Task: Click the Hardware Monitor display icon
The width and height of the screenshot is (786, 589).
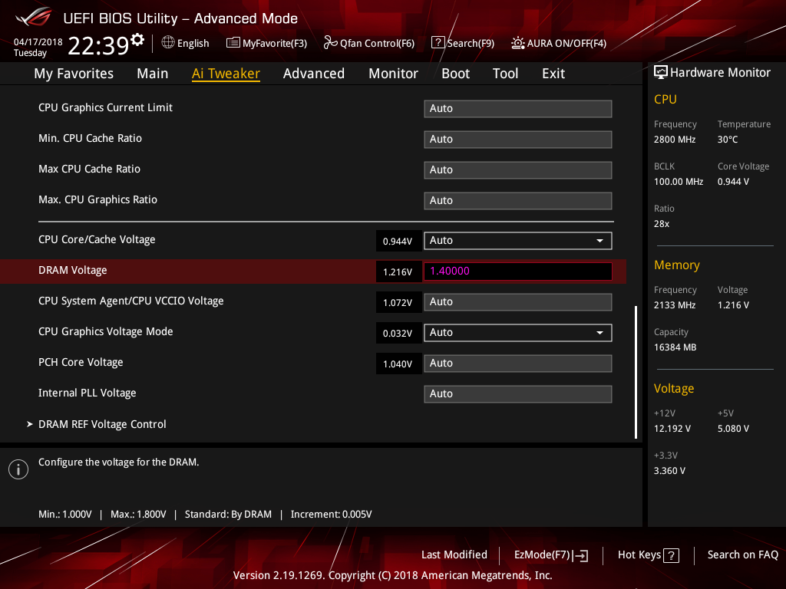Action: pyautogui.click(x=661, y=73)
